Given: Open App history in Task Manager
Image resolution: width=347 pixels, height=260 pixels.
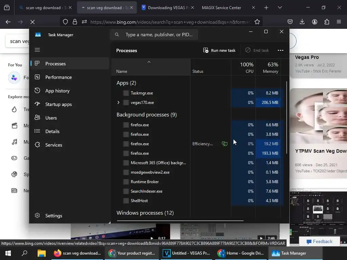Looking at the screenshot, I should pyautogui.click(x=70, y=91).
